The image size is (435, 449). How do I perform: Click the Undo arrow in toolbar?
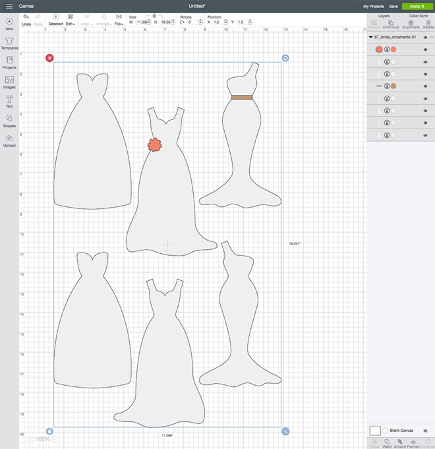tap(26, 17)
